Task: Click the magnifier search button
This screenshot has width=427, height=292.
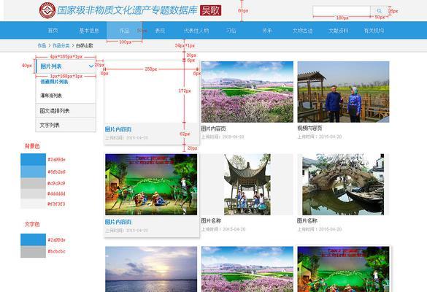Action: [x=379, y=11]
